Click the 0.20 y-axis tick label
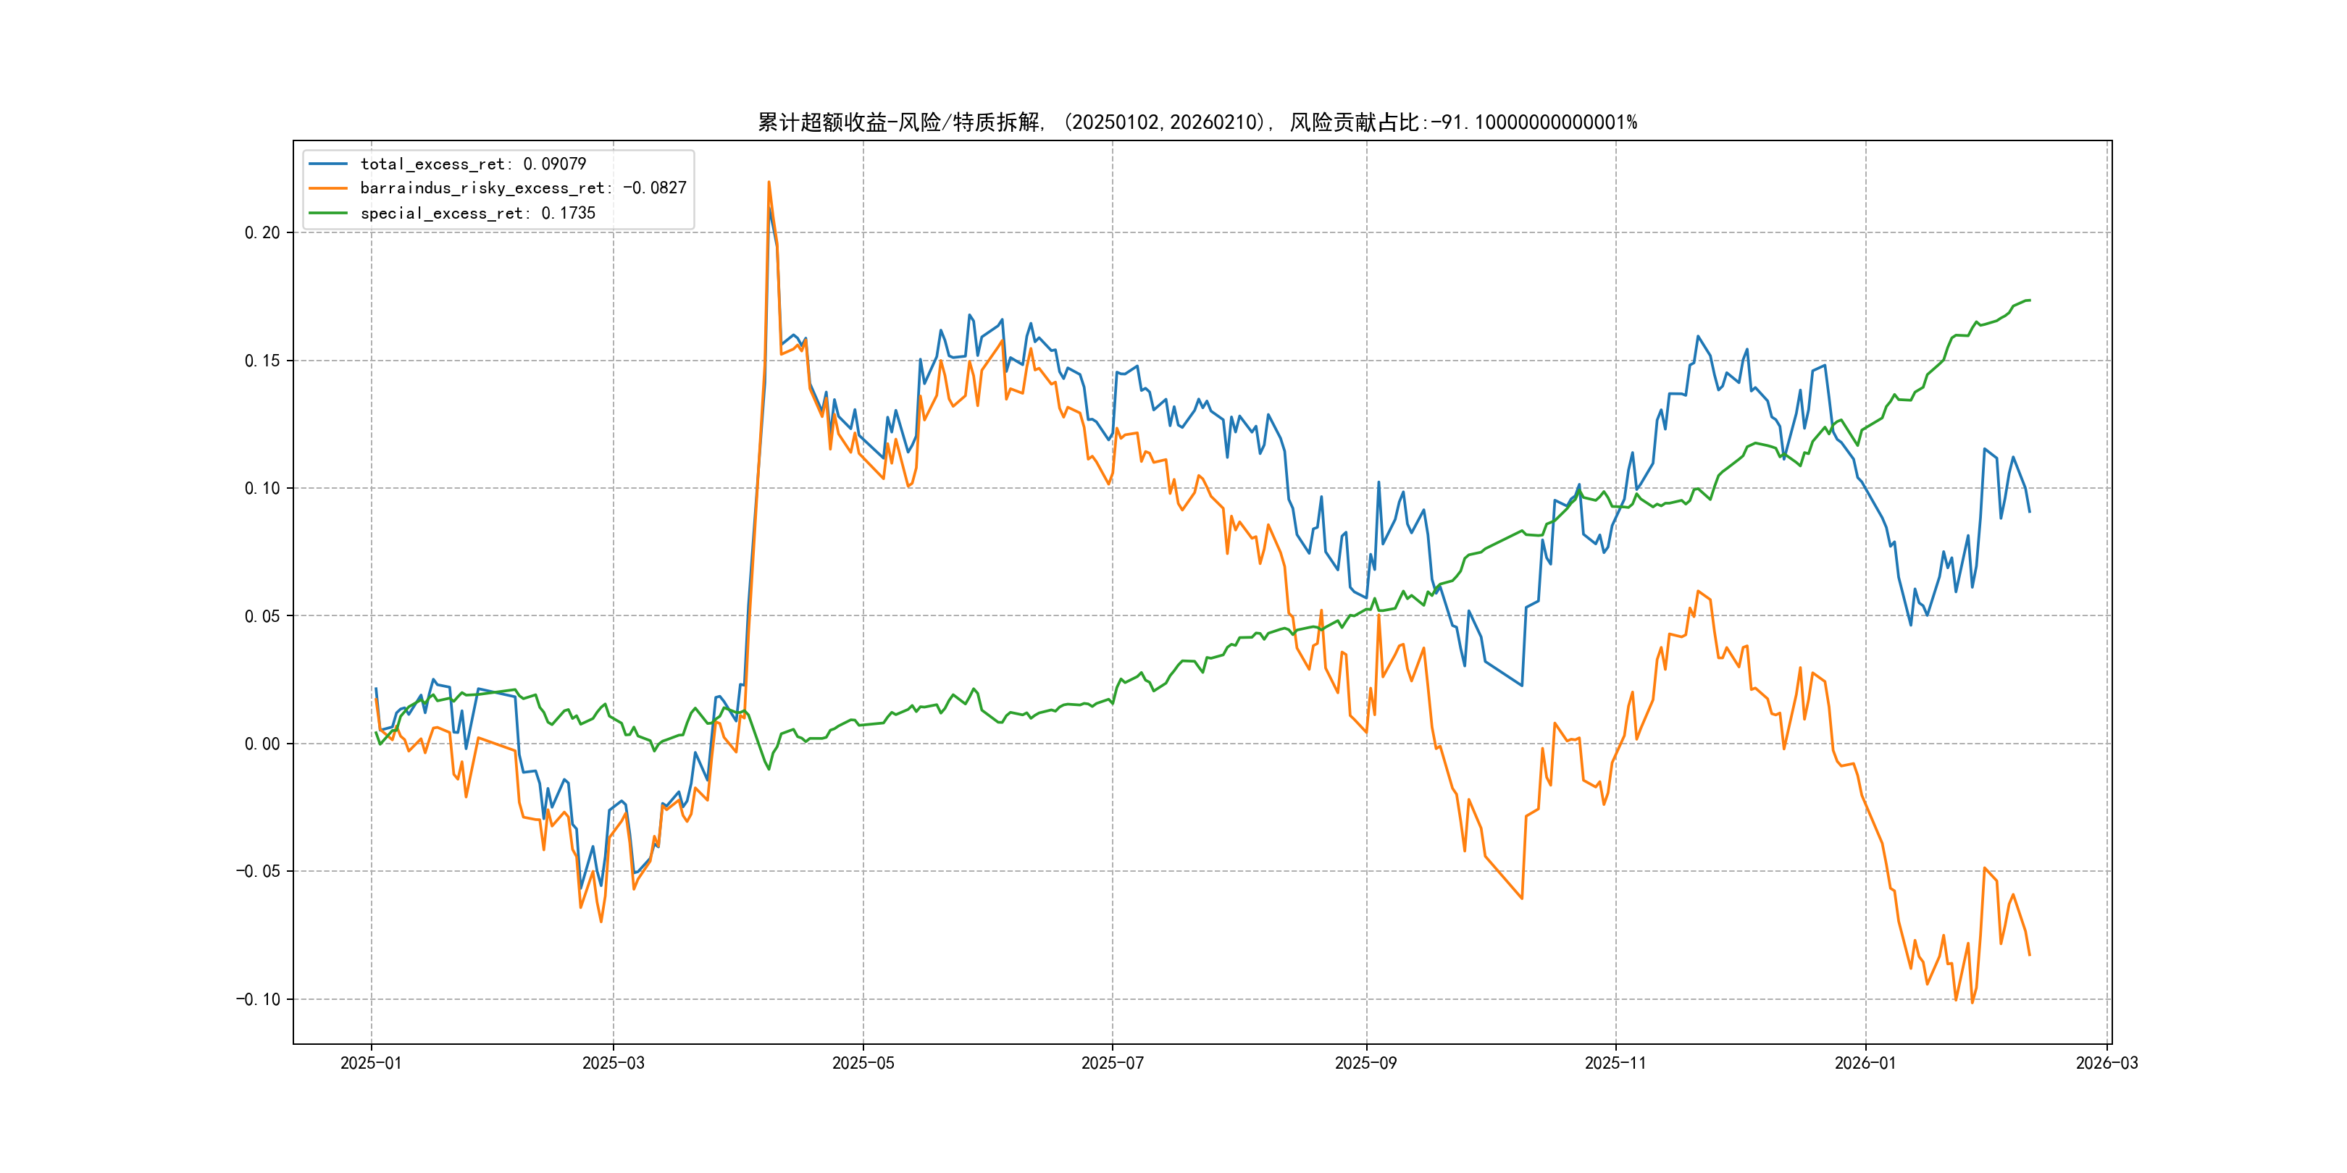 [262, 233]
